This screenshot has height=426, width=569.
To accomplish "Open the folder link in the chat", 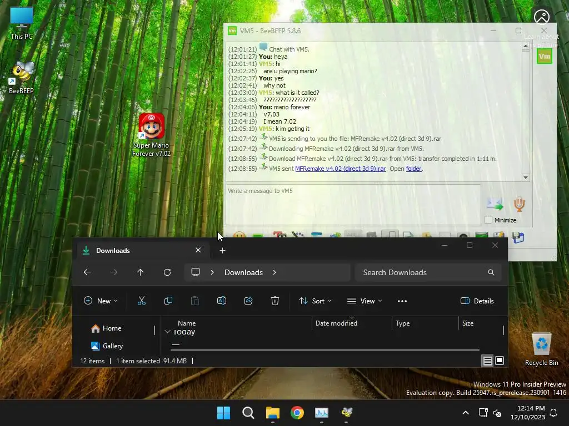I will 413,169.
